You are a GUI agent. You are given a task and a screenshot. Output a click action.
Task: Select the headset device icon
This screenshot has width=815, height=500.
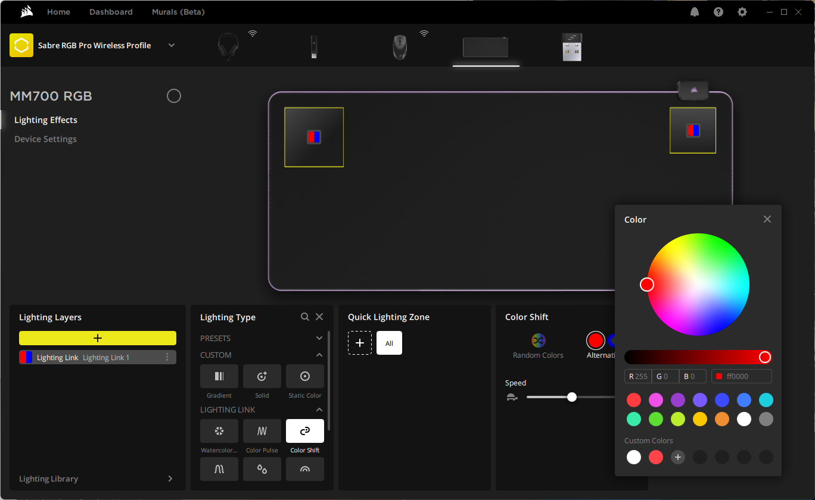coord(228,46)
